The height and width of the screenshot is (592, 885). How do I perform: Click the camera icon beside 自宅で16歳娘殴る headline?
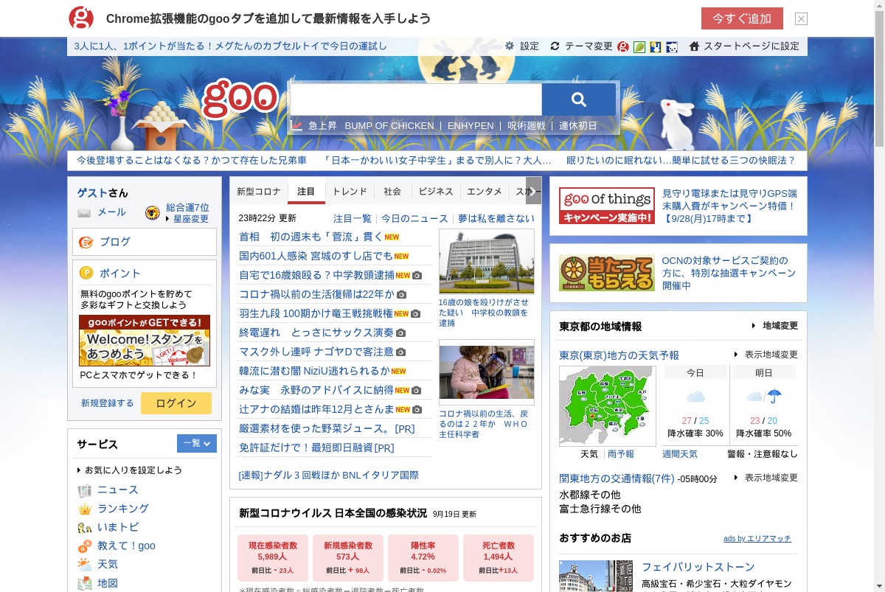pos(417,275)
